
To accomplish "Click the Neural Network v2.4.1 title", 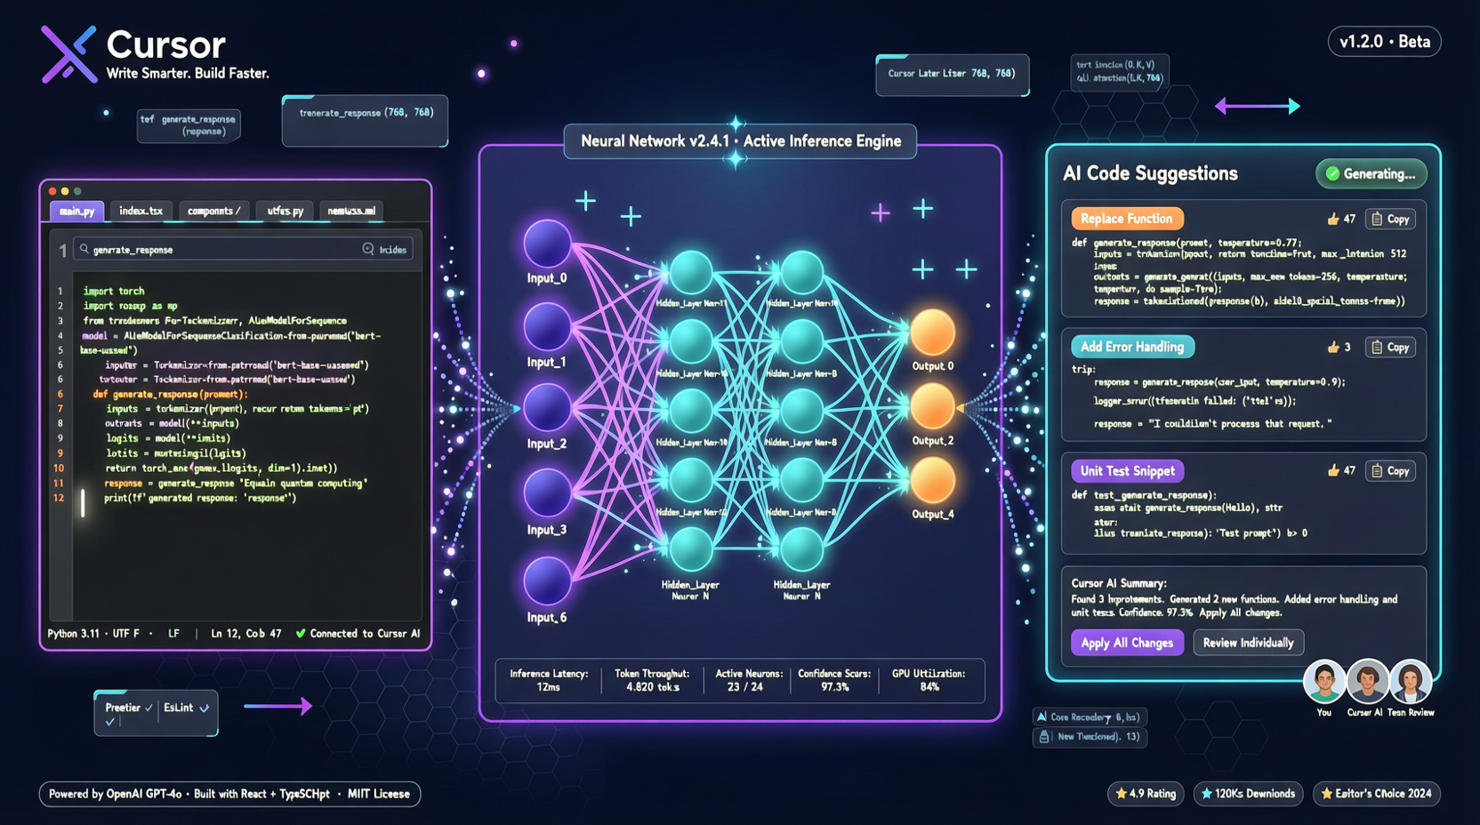I will point(741,141).
